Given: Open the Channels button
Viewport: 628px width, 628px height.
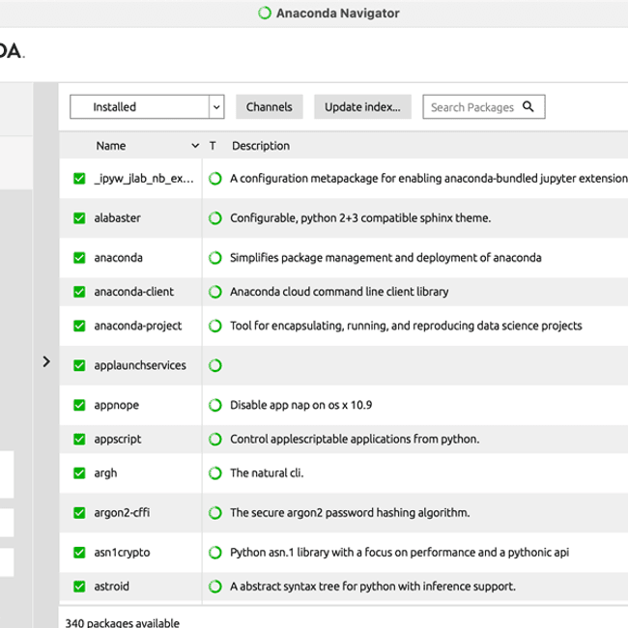Looking at the screenshot, I should (270, 107).
